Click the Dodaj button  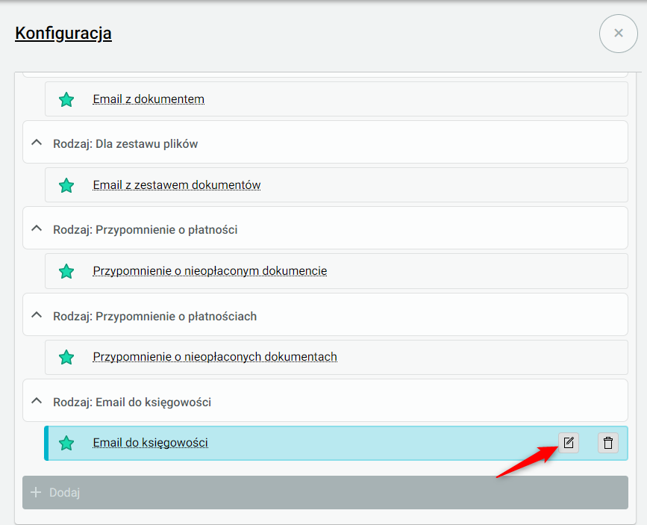(x=325, y=492)
